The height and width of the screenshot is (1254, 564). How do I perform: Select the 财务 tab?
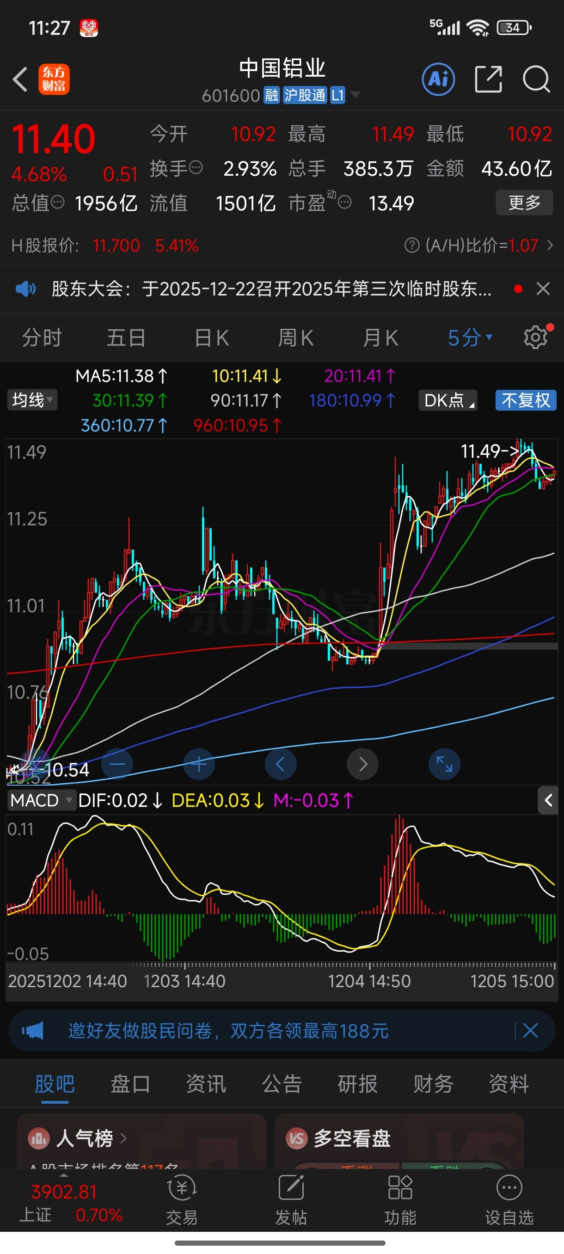tap(433, 1084)
